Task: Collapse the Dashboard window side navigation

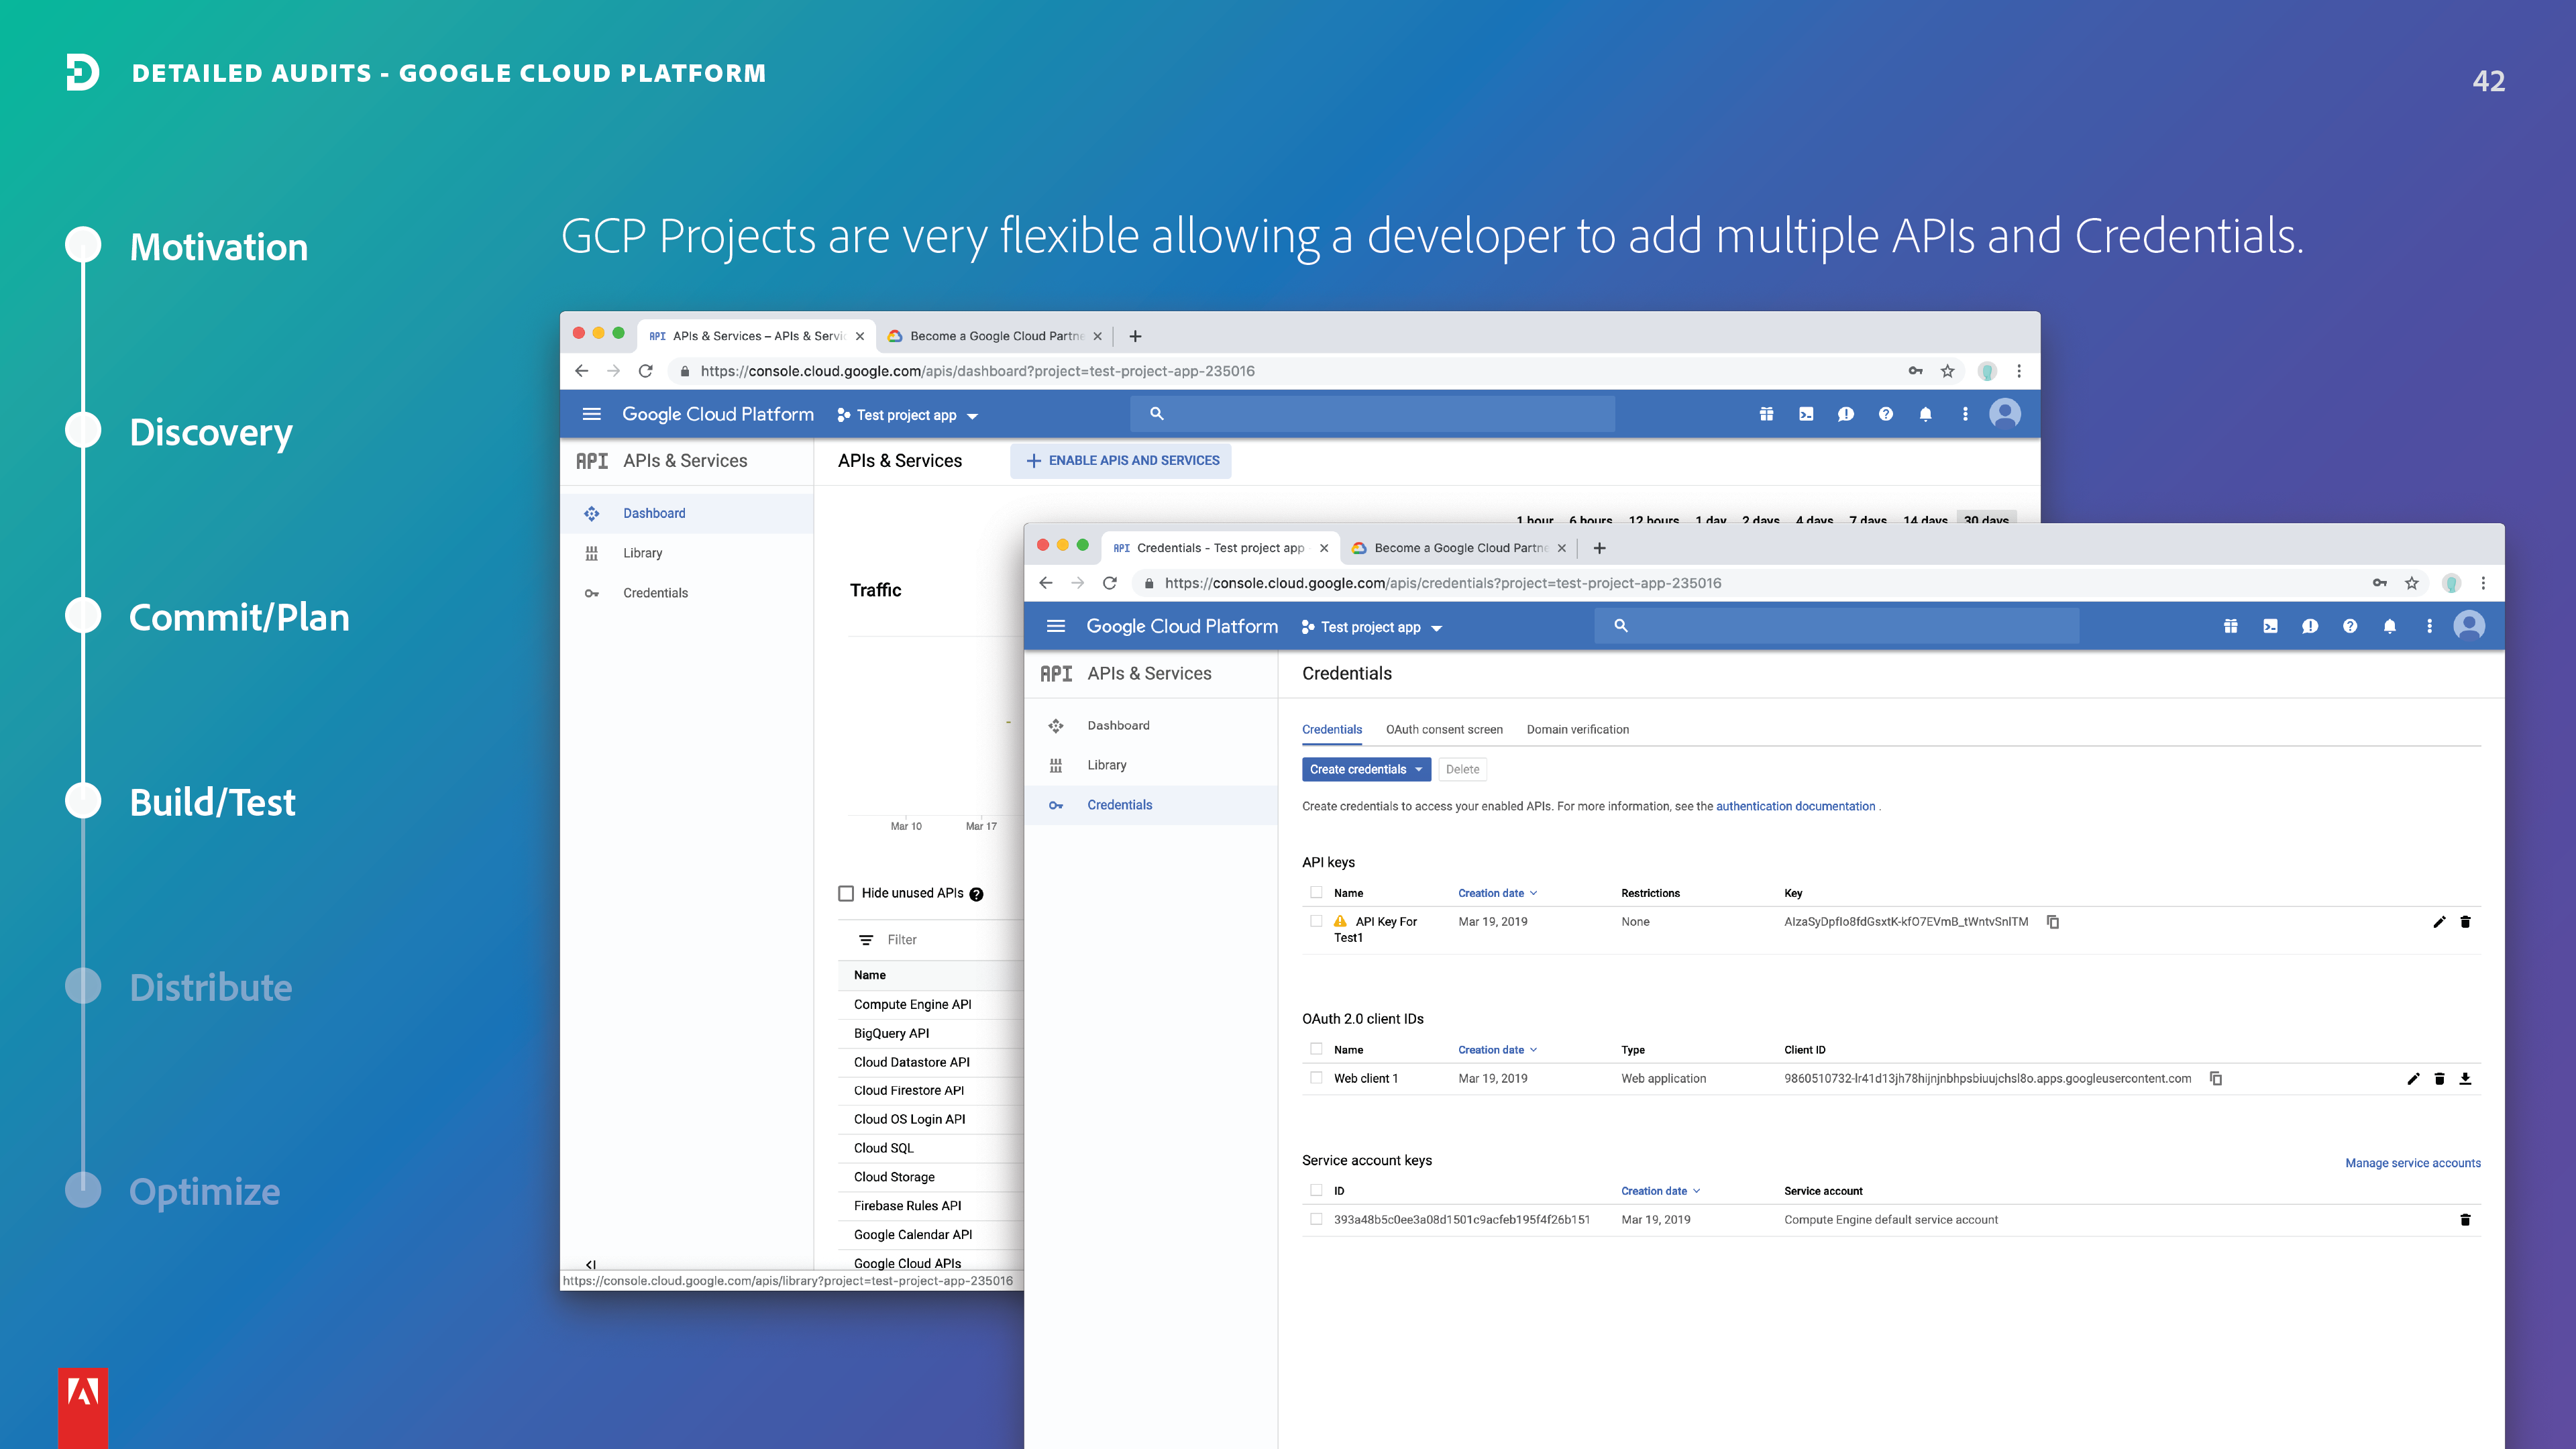Action: (x=591, y=1264)
